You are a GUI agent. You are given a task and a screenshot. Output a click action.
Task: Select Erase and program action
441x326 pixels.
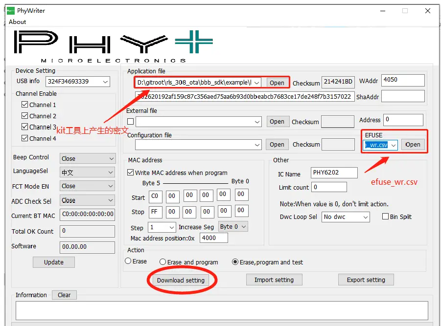162,261
